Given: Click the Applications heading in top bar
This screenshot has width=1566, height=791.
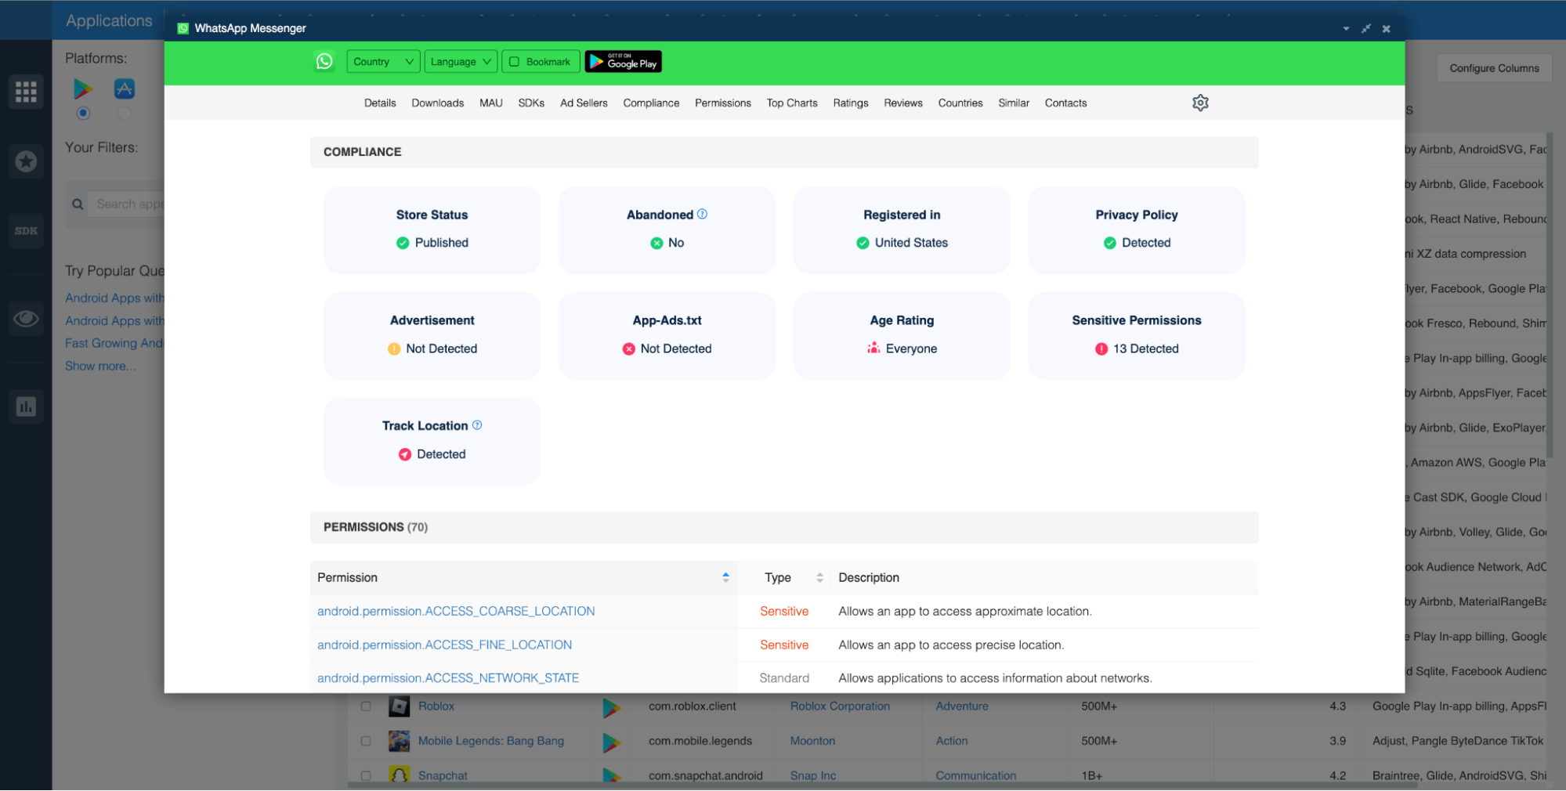Looking at the screenshot, I should (109, 20).
